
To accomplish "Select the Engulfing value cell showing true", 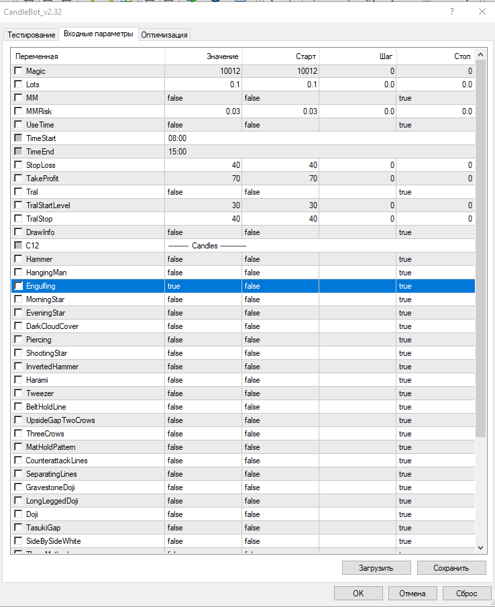I will (x=203, y=286).
